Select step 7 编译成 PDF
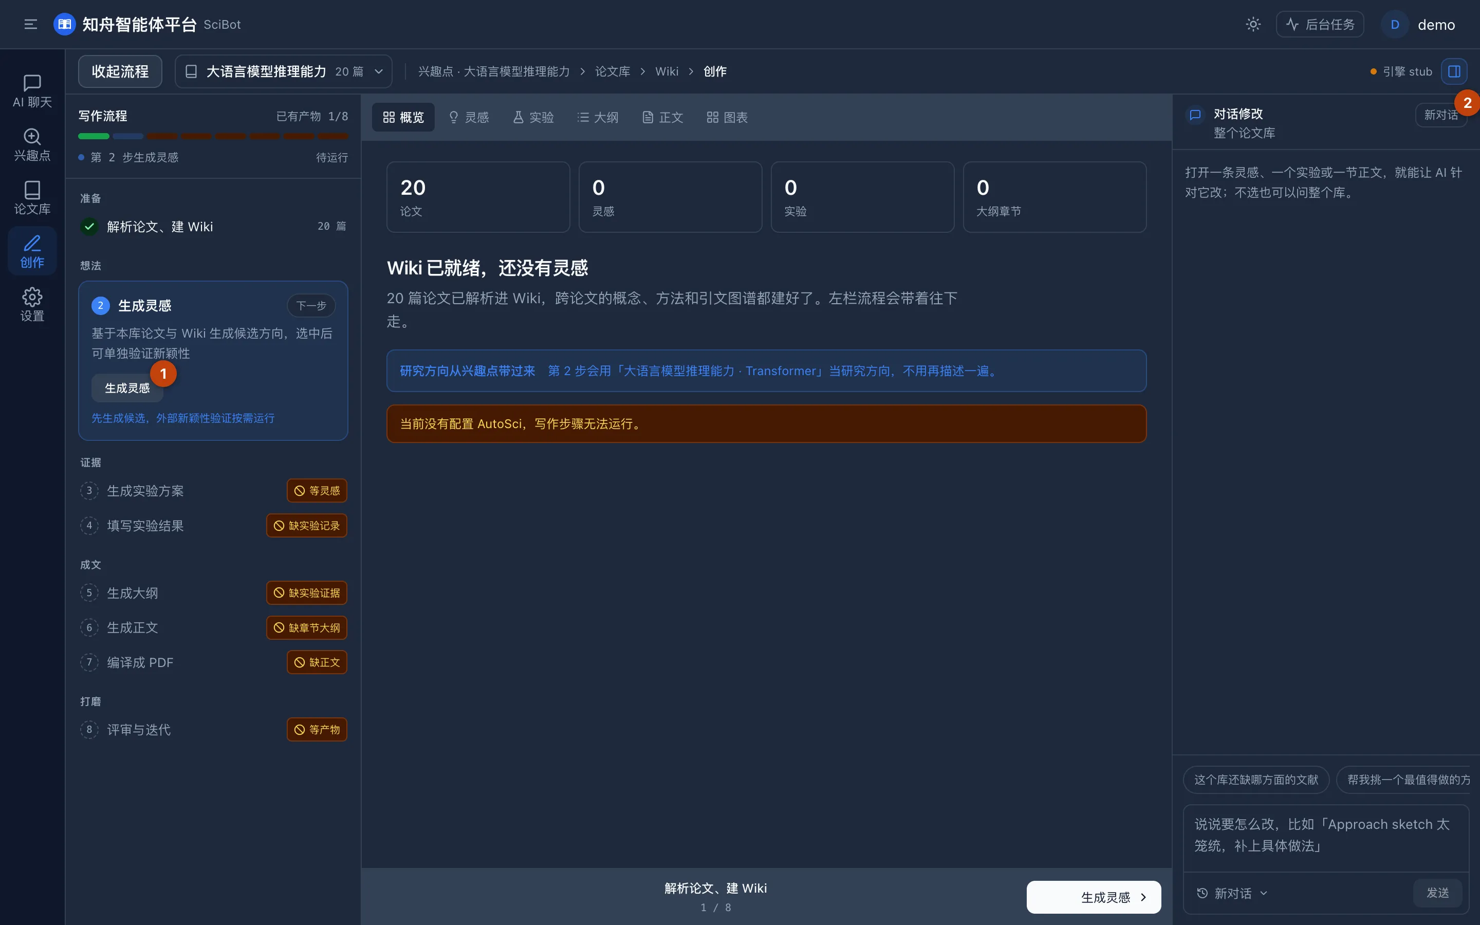1480x925 pixels. 213,662
